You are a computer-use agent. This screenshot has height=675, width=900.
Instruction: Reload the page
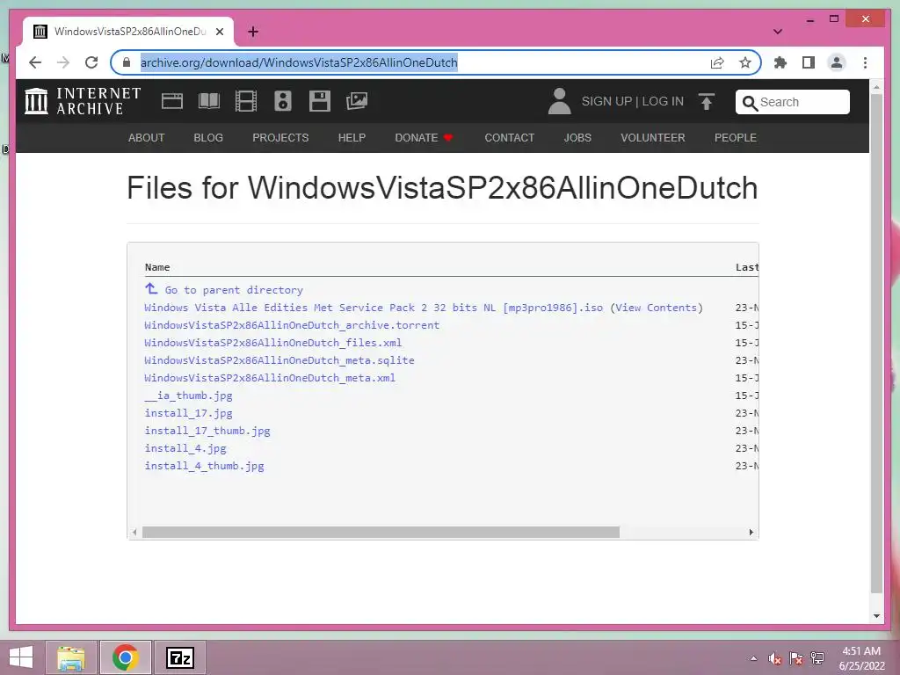coord(91,62)
